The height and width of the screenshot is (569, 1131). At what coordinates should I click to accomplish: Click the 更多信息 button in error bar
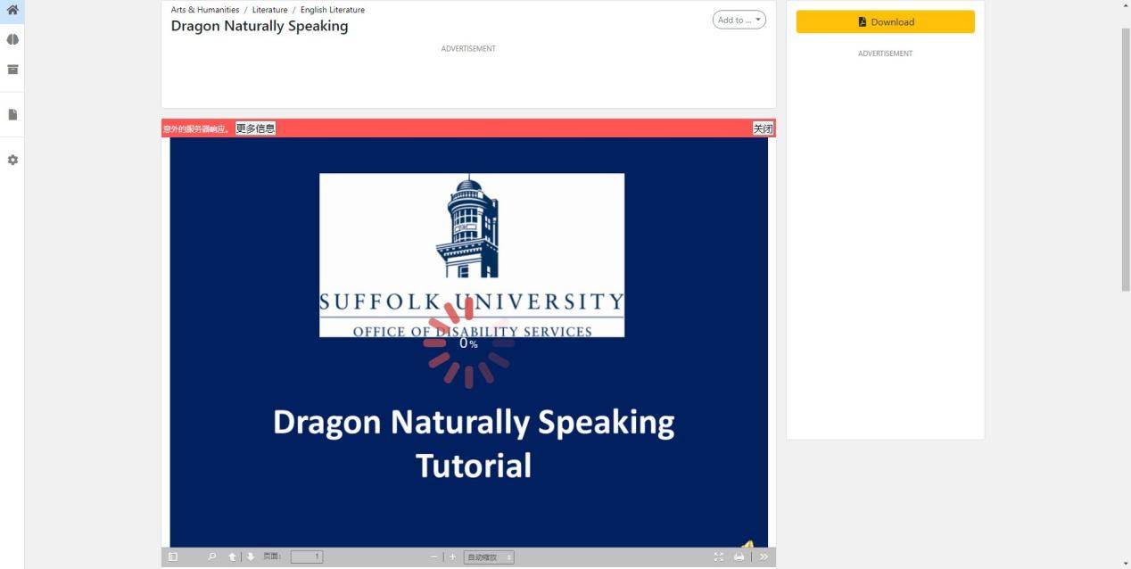point(256,128)
